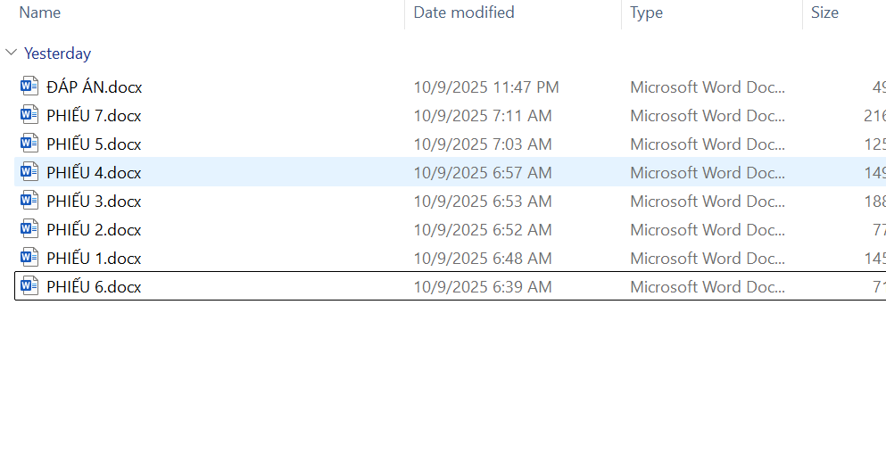Select the Word icon of PHIẾU 4.docx
886x453 pixels.
pyautogui.click(x=29, y=172)
